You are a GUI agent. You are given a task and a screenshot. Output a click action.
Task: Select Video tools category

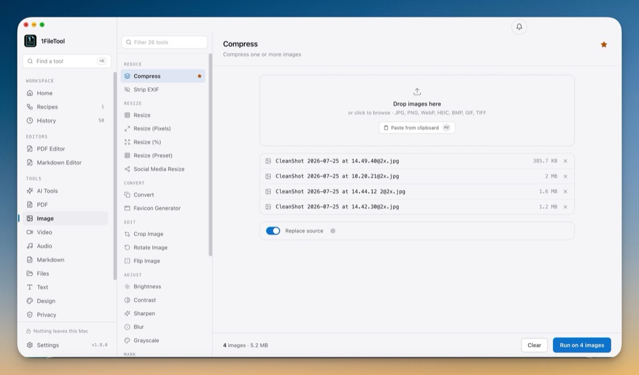point(65,232)
